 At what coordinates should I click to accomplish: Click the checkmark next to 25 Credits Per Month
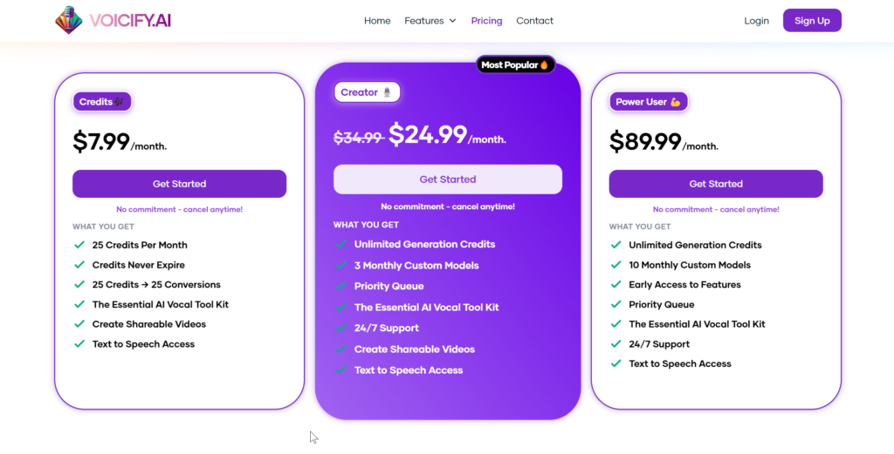click(79, 245)
